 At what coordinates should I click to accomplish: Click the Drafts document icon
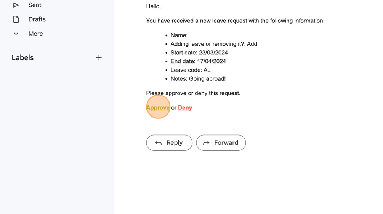click(x=16, y=19)
